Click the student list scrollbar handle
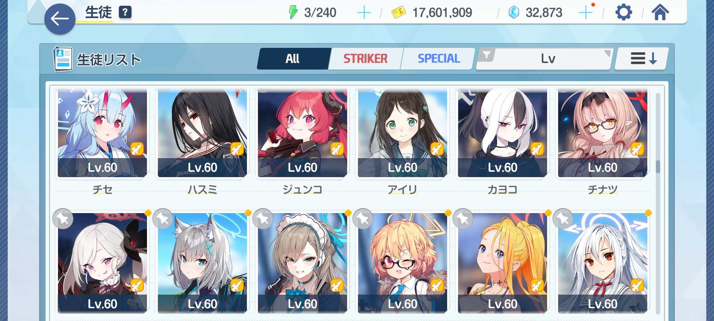 tap(658, 167)
